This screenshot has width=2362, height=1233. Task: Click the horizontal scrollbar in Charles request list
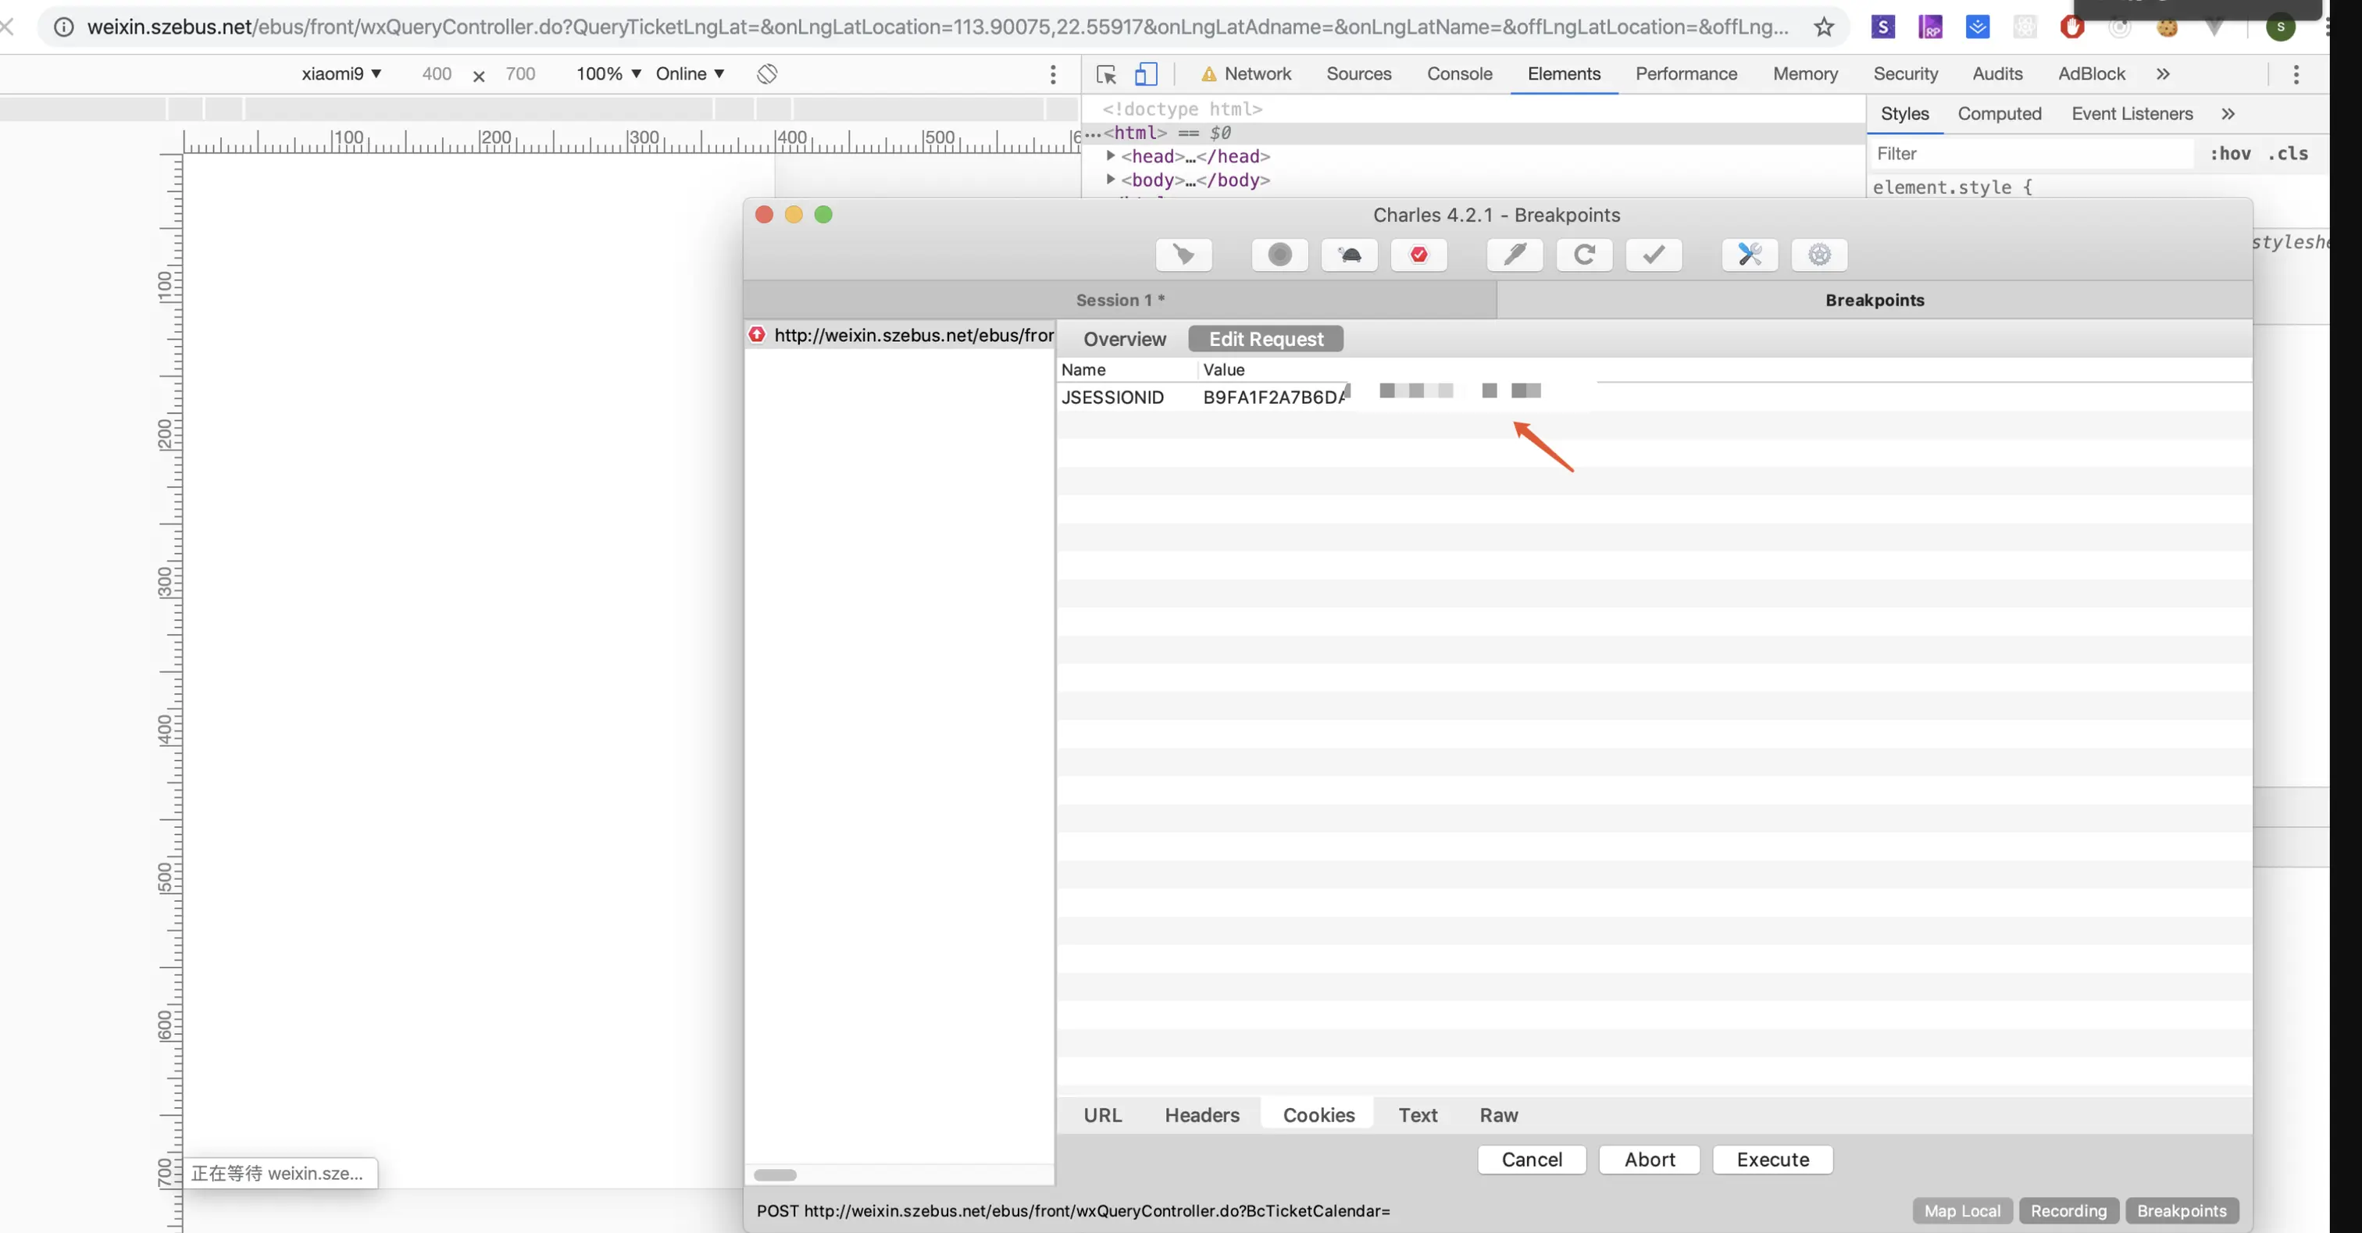click(775, 1174)
